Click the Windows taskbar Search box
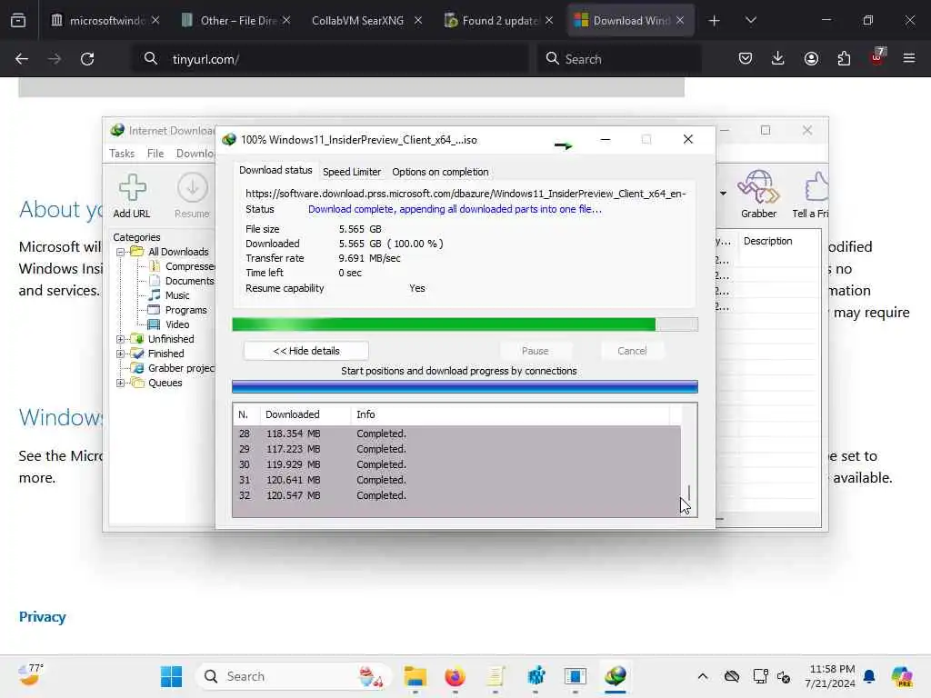Image resolution: width=931 pixels, height=698 pixels. pyautogui.click(x=294, y=676)
